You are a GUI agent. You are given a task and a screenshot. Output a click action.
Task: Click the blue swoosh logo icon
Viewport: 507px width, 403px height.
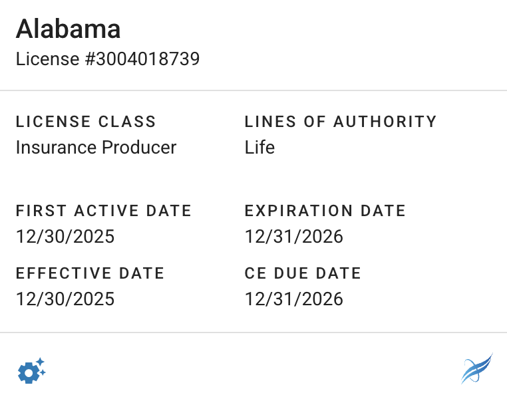(x=476, y=369)
